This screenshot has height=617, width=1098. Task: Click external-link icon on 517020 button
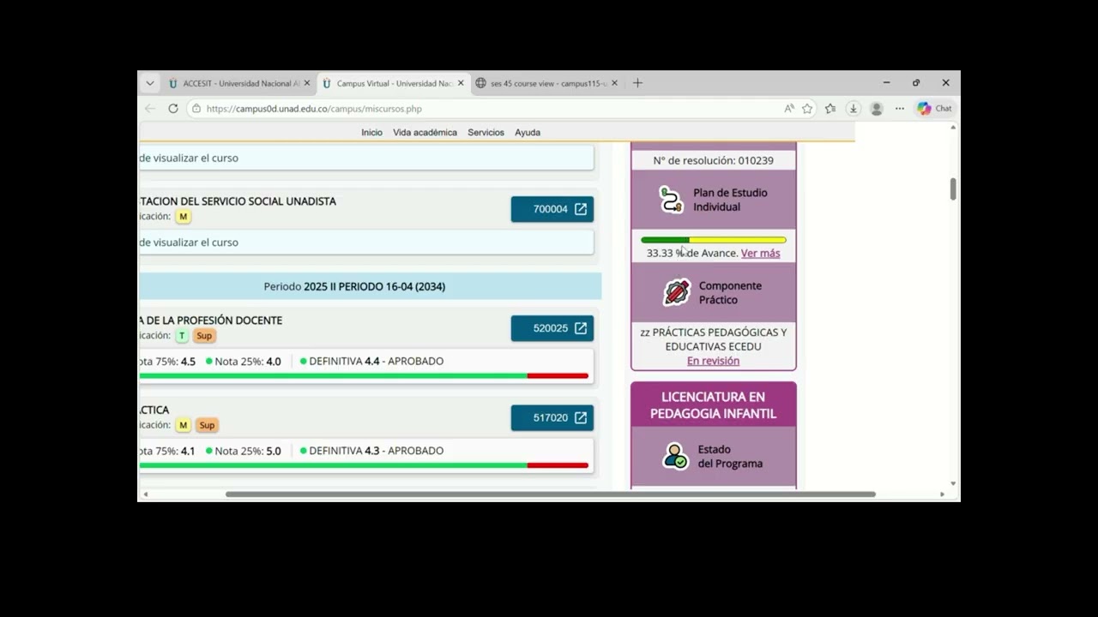(581, 417)
